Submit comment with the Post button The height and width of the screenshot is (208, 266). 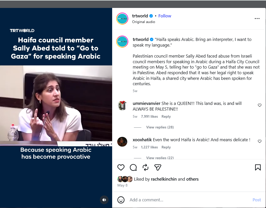(257, 200)
